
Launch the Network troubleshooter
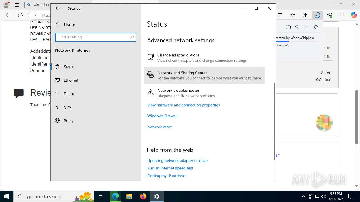click(204, 93)
